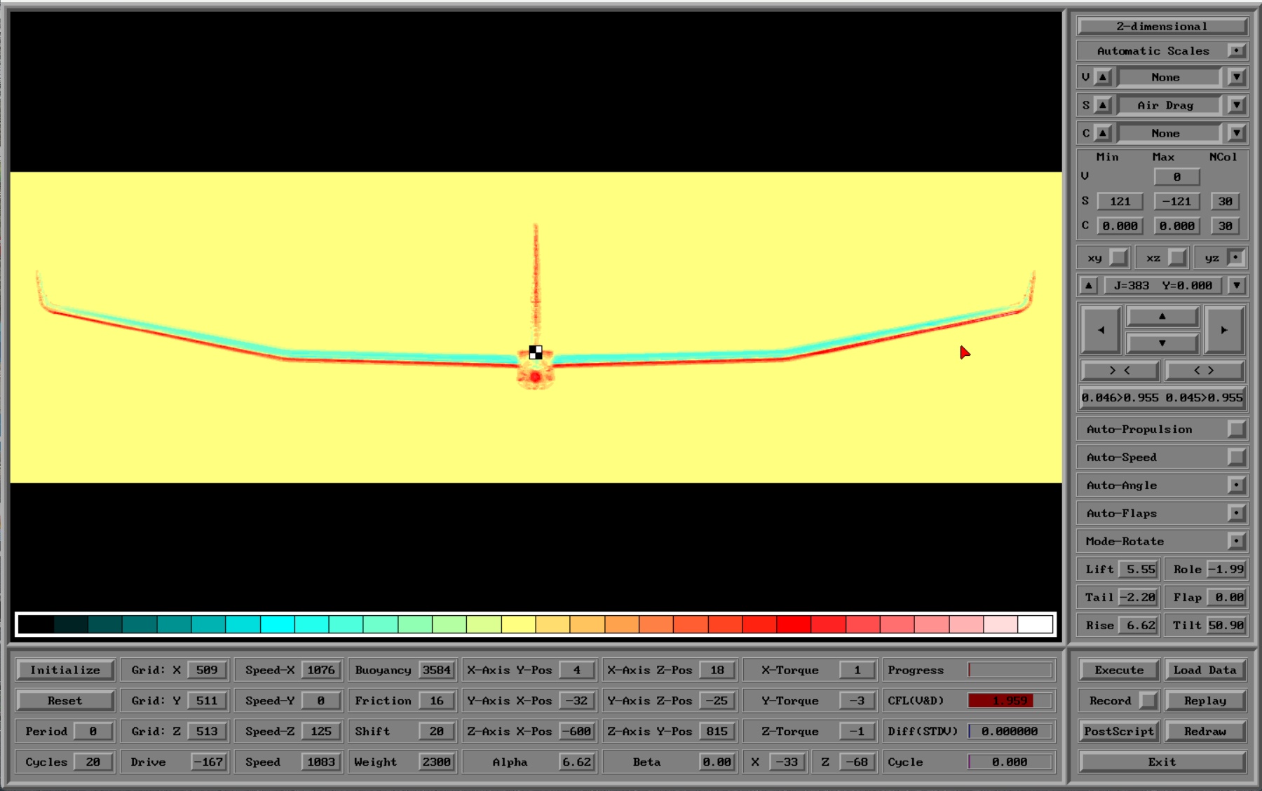Open the C variable dropdown arrow

(x=1237, y=133)
